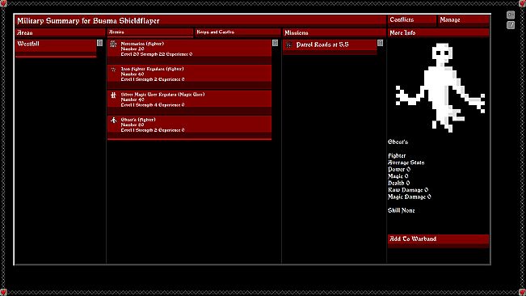Screen dimensions: 526x296
Task: Click the Ghost's name under the portrait
Action: [398, 142]
